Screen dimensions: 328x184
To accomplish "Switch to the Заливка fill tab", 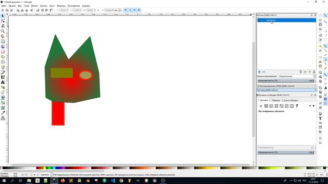I will click(263, 100).
